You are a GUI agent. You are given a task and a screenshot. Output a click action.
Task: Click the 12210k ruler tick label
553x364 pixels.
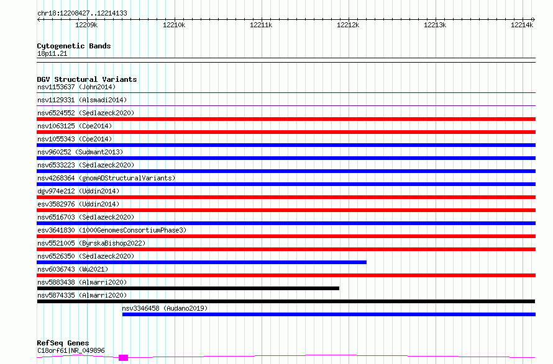pos(174,25)
